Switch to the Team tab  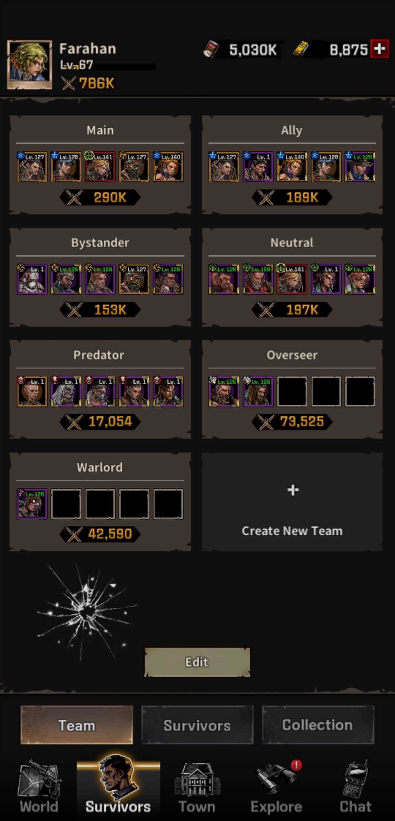(77, 725)
